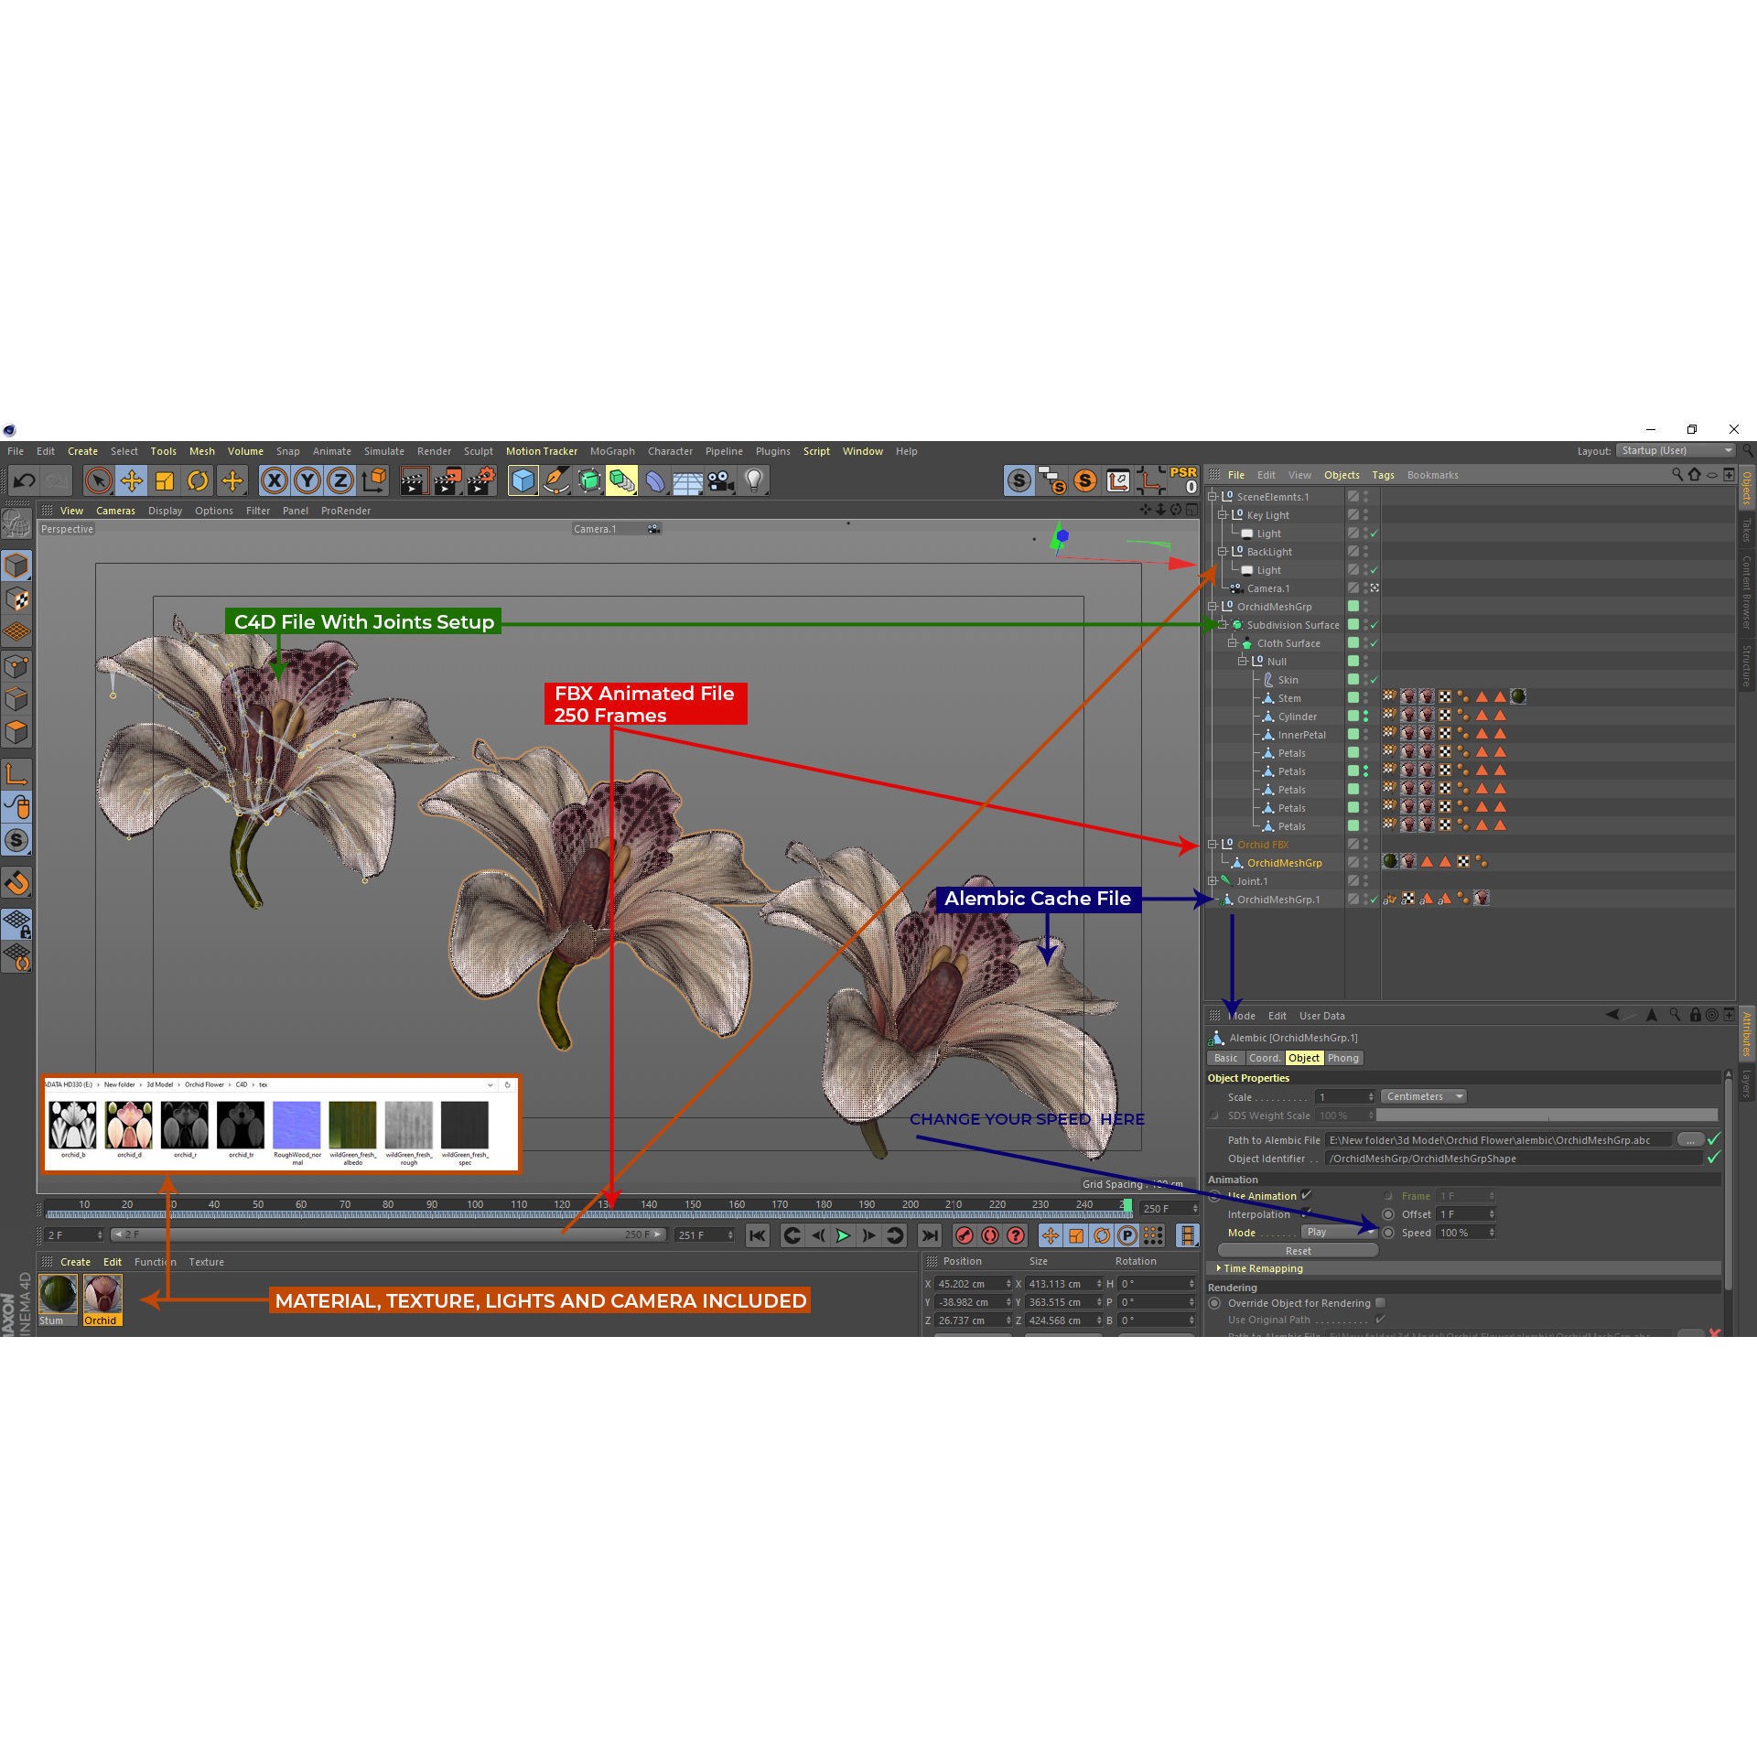Open the MoGraph menu
Image resolution: width=1757 pixels, height=1757 pixels.
(611, 451)
